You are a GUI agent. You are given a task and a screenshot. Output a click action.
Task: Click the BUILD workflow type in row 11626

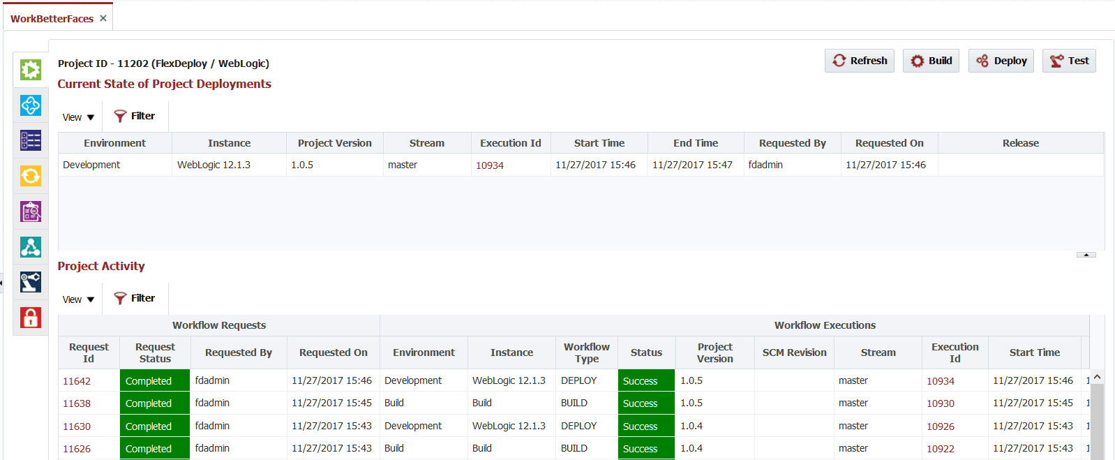pyautogui.click(x=574, y=448)
